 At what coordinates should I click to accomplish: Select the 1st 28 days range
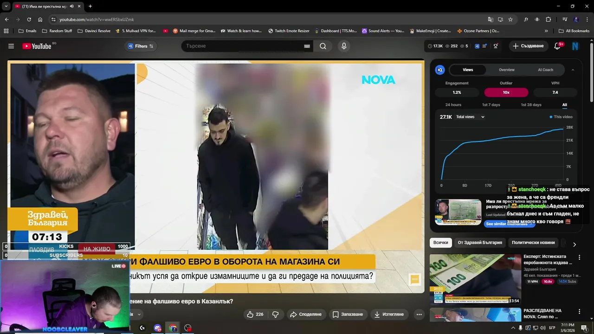[x=531, y=105]
